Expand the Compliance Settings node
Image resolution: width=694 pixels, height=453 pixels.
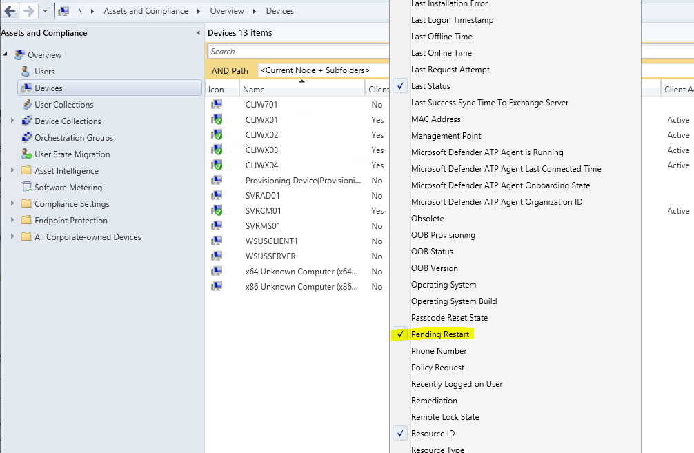(12, 203)
